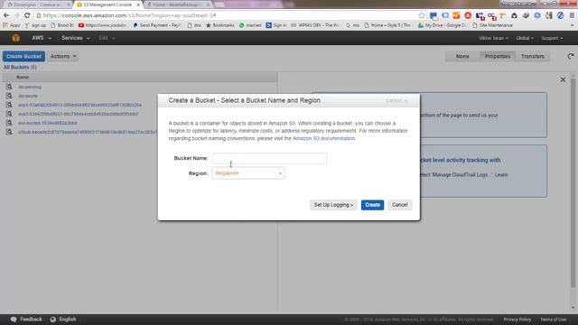Click the magnifier icon beside the 's3hub' bucket
The width and height of the screenshot is (578, 325).
pyautogui.click(x=9, y=132)
